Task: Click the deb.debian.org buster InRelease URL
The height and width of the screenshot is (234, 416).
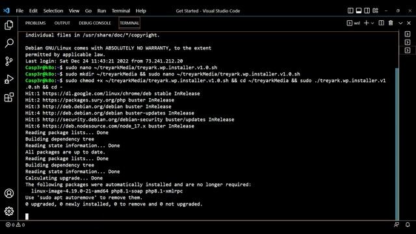Action: tap(83, 107)
